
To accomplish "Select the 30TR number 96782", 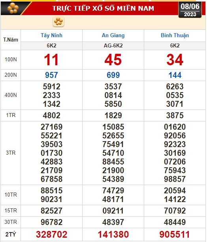I will pyautogui.click(x=51, y=222).
